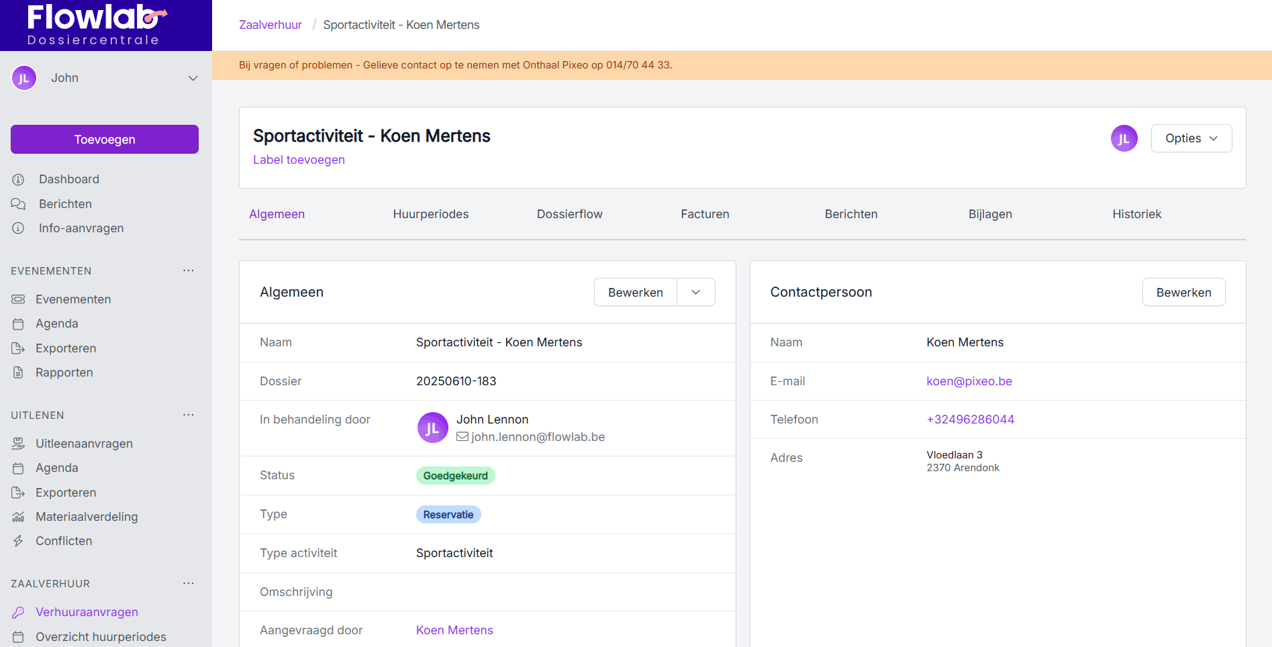Screen dimensions: 1272x647
Task: Click the Info-aanvragen info icon
Action: [18, 228]
